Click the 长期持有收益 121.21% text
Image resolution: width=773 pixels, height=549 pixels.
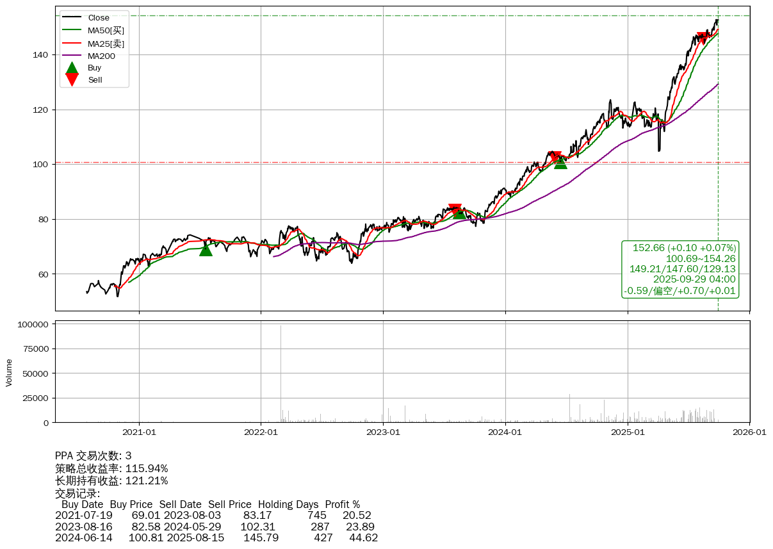click(x=111, y=480)
